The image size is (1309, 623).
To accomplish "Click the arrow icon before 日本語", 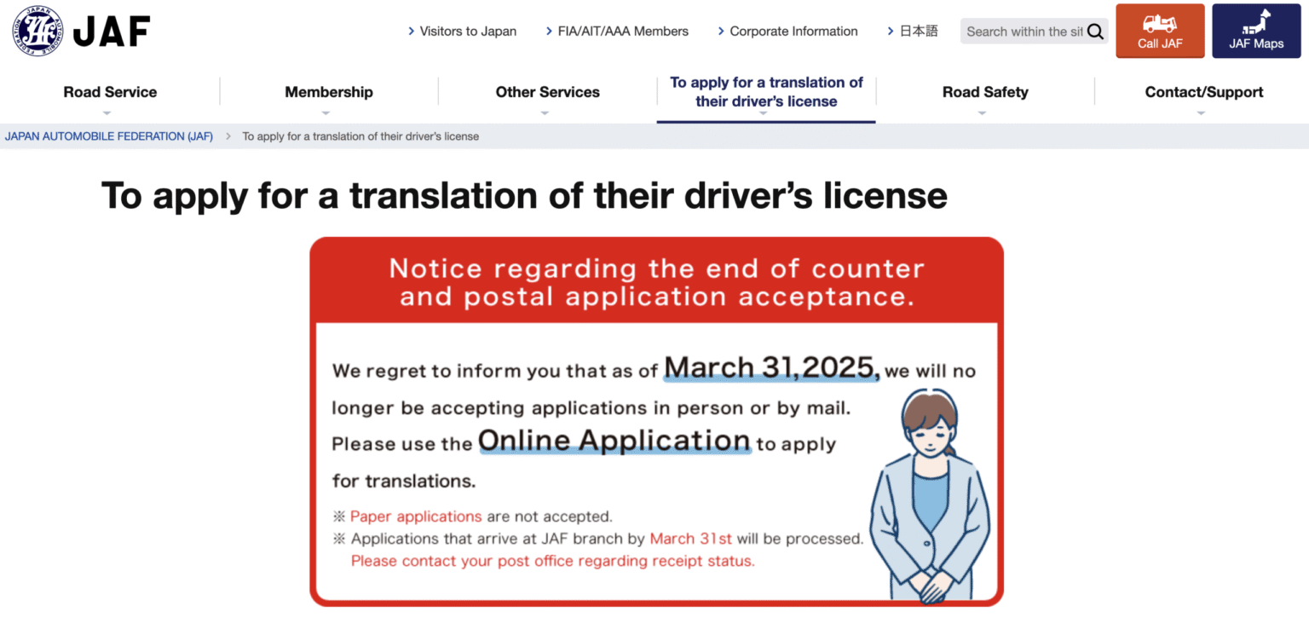I will coord(889,30).
